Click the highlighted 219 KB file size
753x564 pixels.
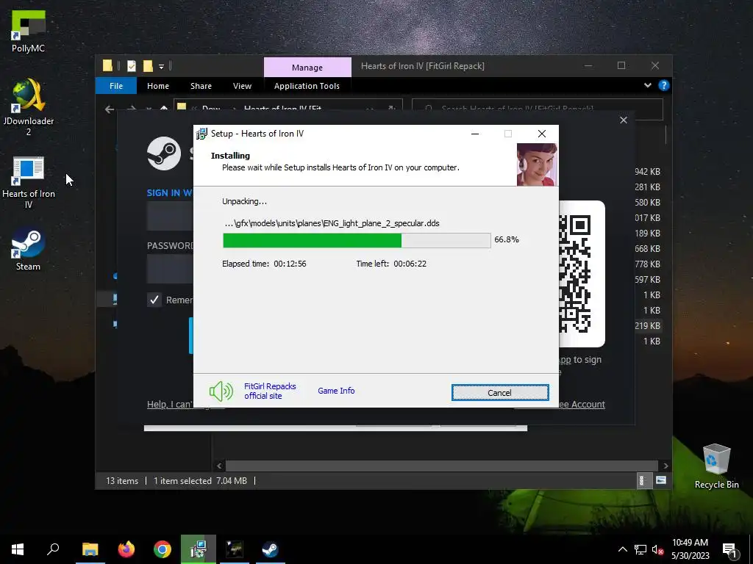click(x=647, y=325)
